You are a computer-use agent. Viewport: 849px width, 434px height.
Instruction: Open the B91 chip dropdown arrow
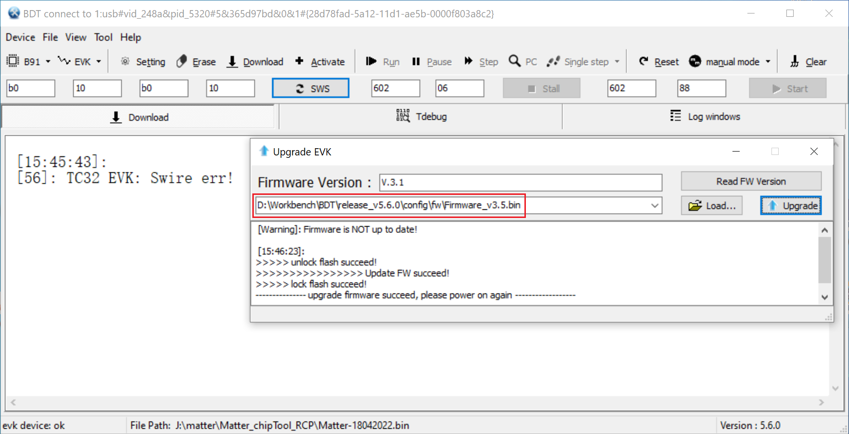48,62
